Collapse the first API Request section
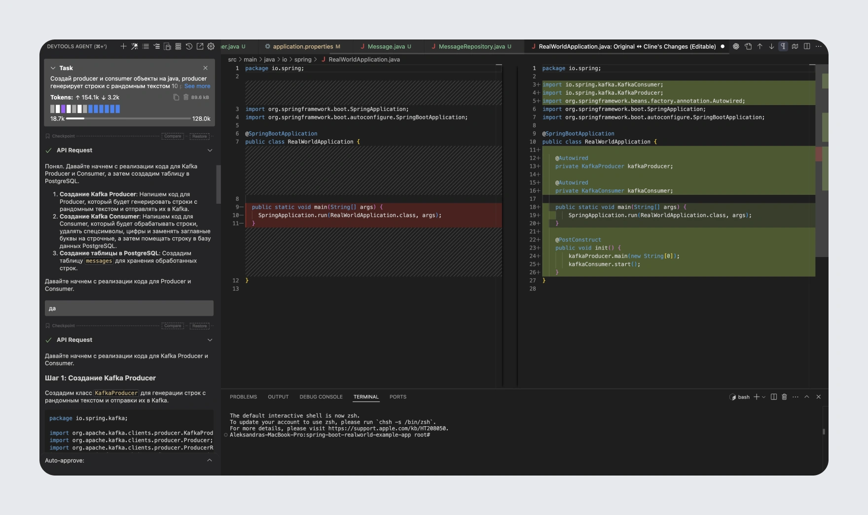Viewport: 868px width, 515px height. click(x=210, y=150)
